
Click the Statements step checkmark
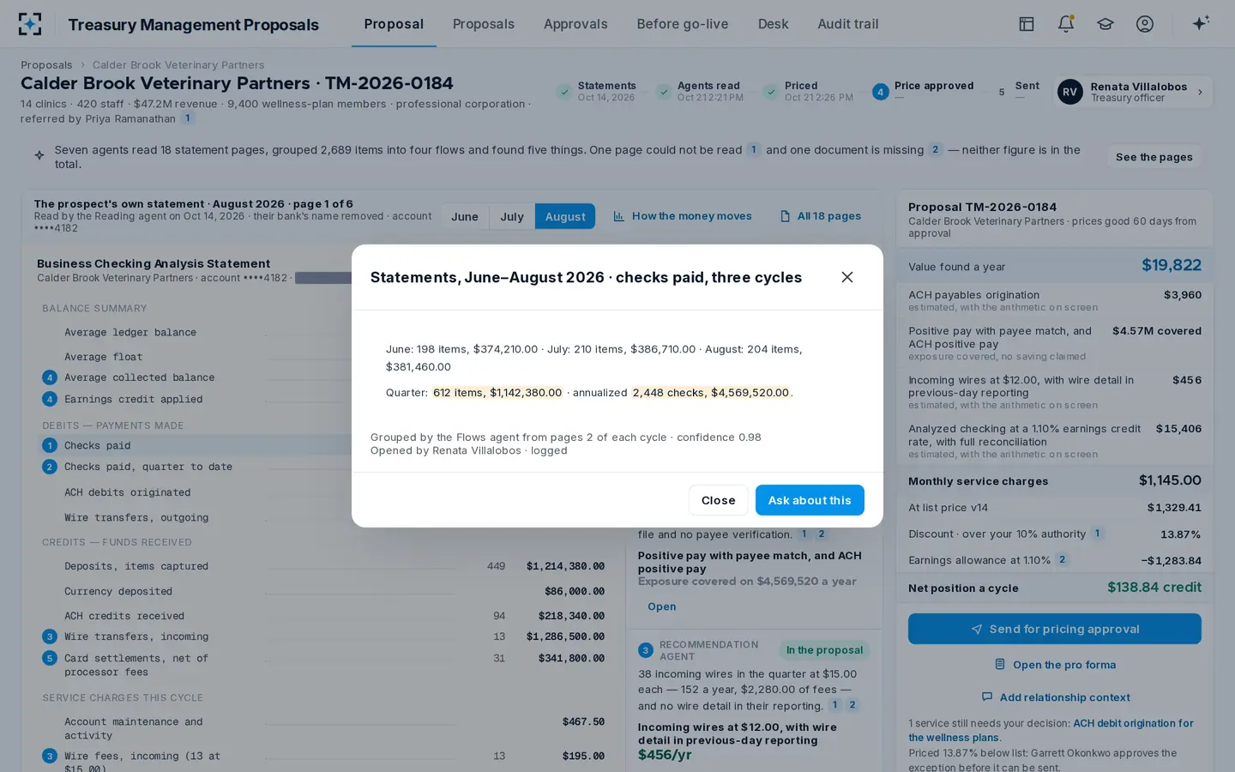(x=563, y=92)
